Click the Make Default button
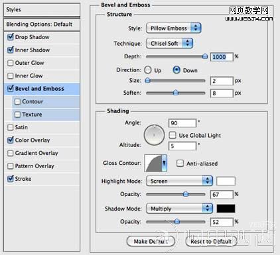Screen dimensions: 280x255 pos(151,242)
